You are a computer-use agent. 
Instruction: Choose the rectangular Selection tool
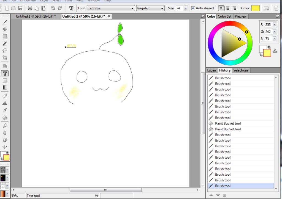tap(5, 37)
